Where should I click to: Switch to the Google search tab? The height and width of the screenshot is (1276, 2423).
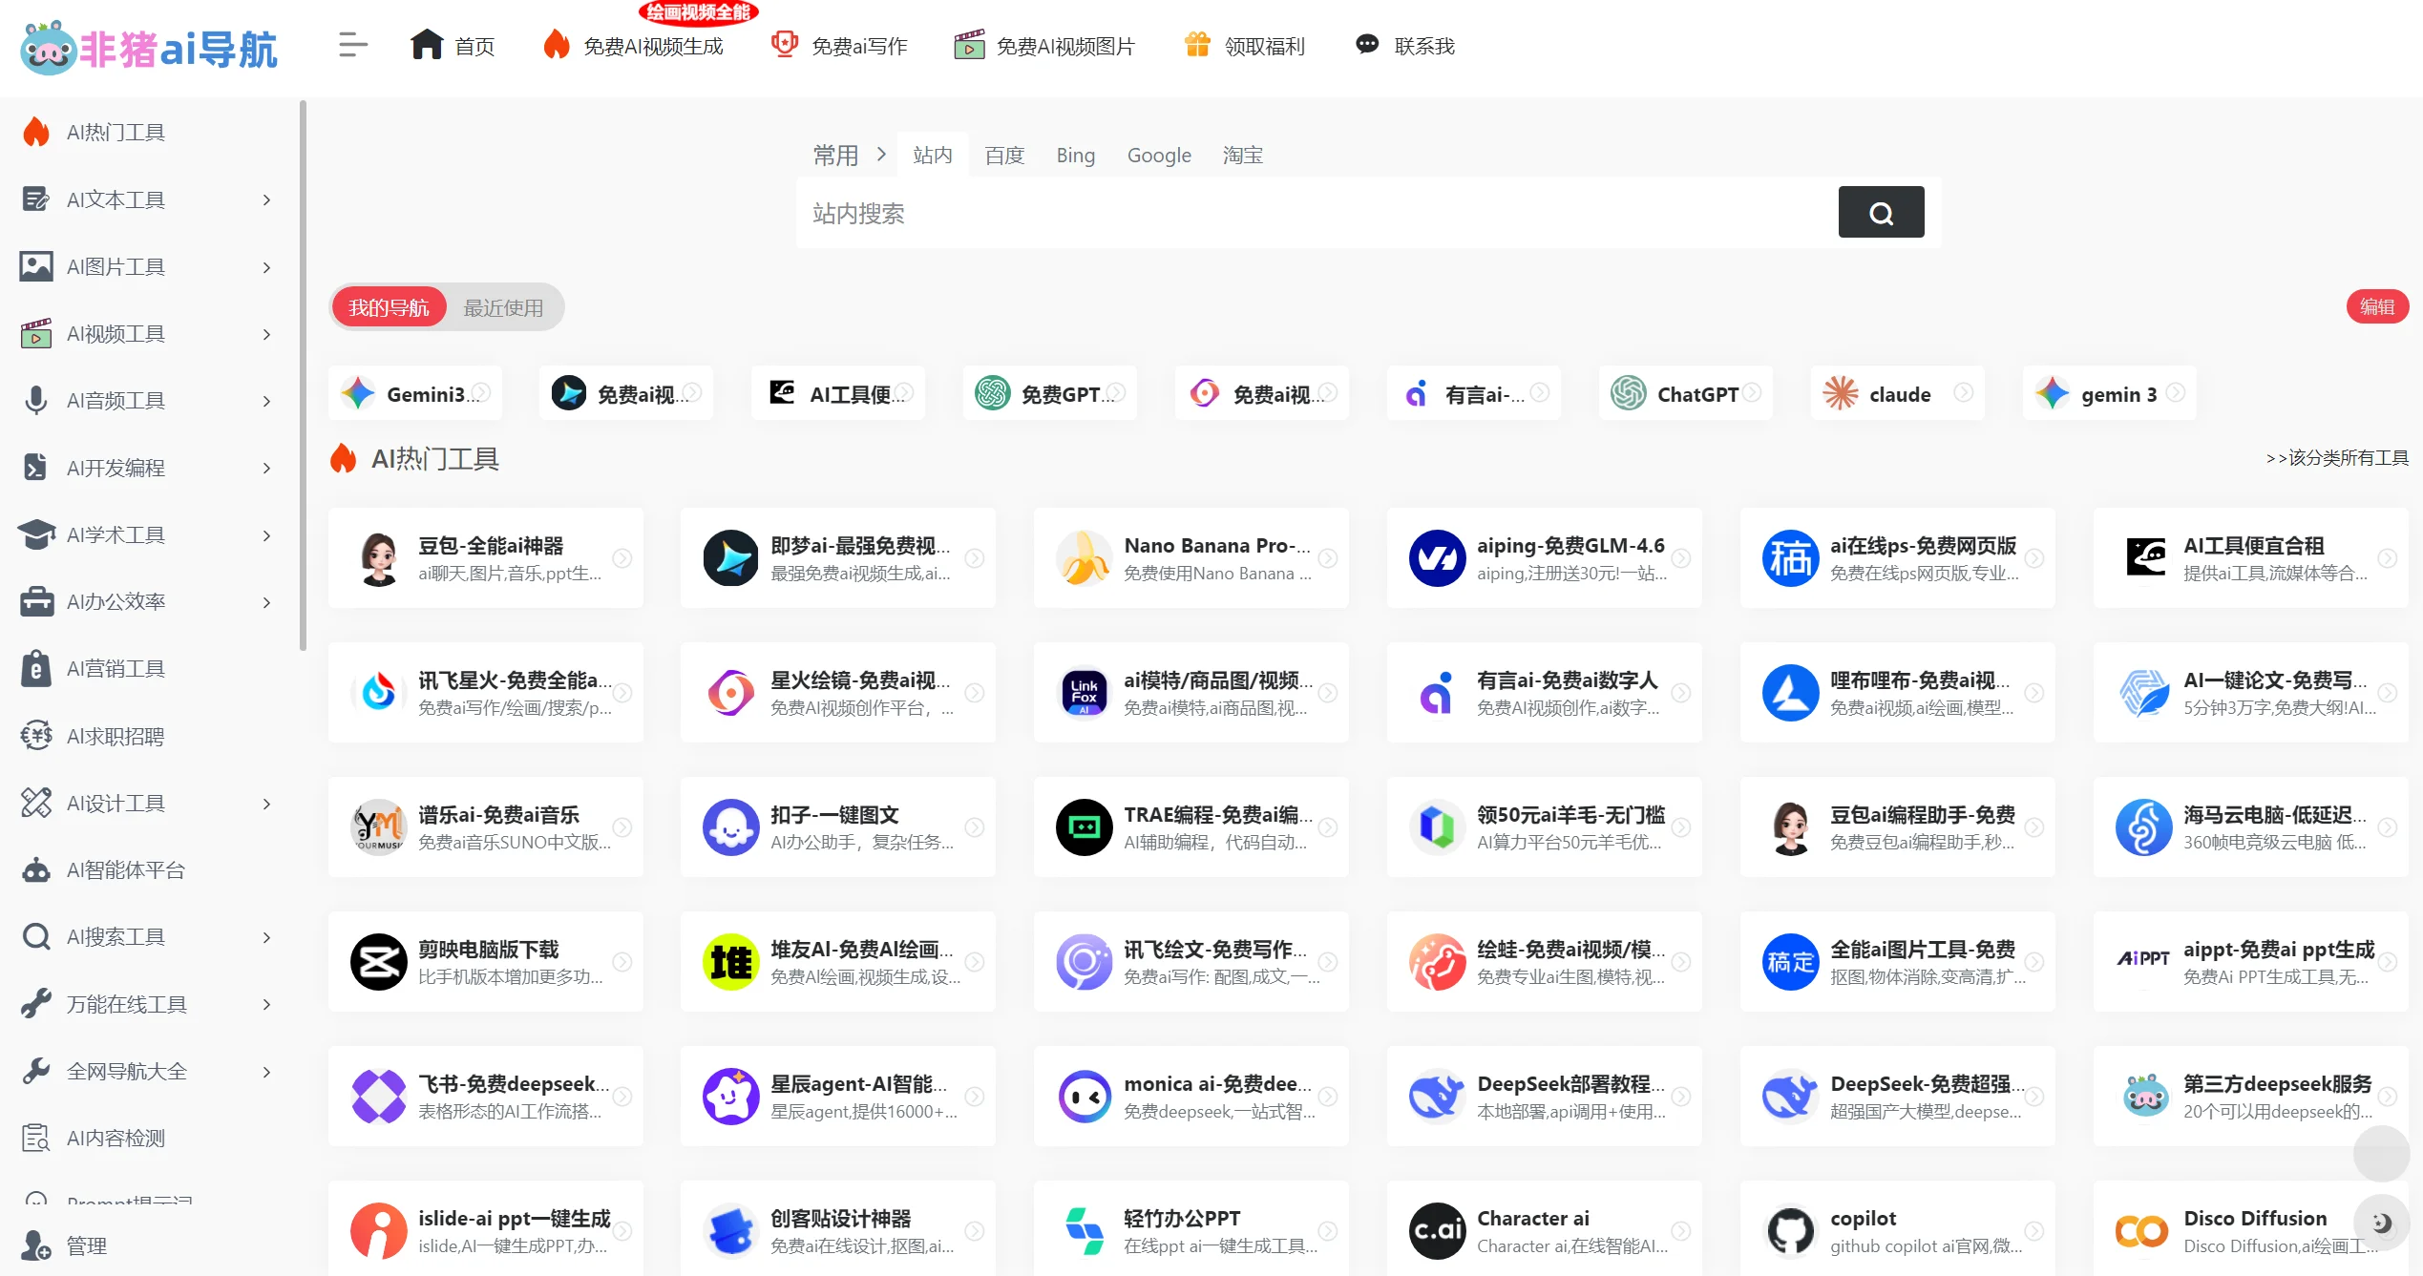pyautogui.click(x=1158, y=155)
